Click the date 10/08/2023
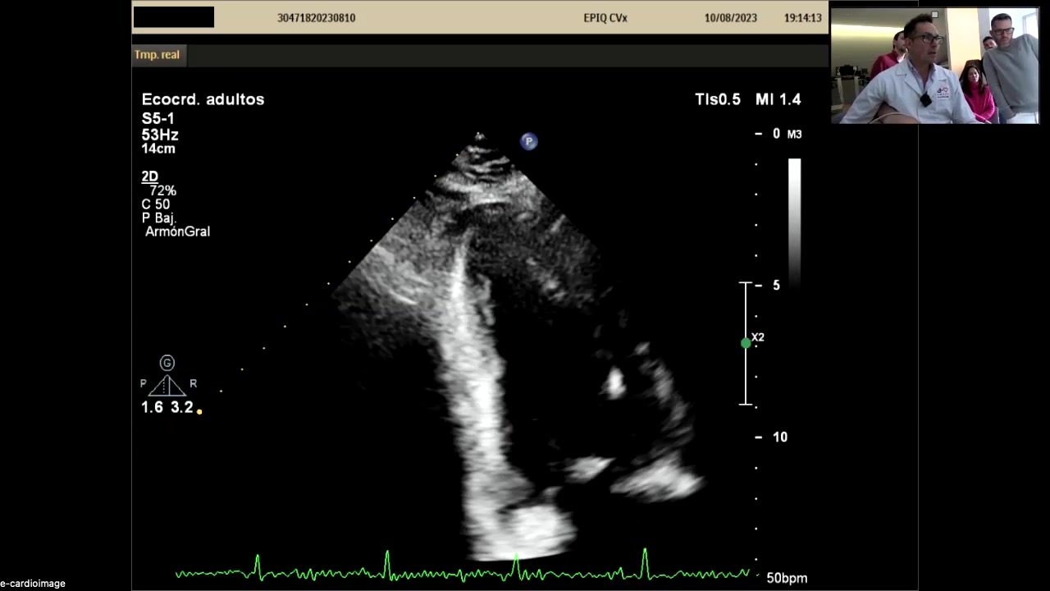Image resolution: width=1050 pixels, height=591 pixels. 730,17
